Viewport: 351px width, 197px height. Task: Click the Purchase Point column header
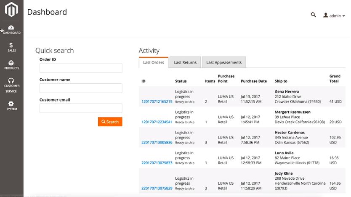[x=226, y=79]
